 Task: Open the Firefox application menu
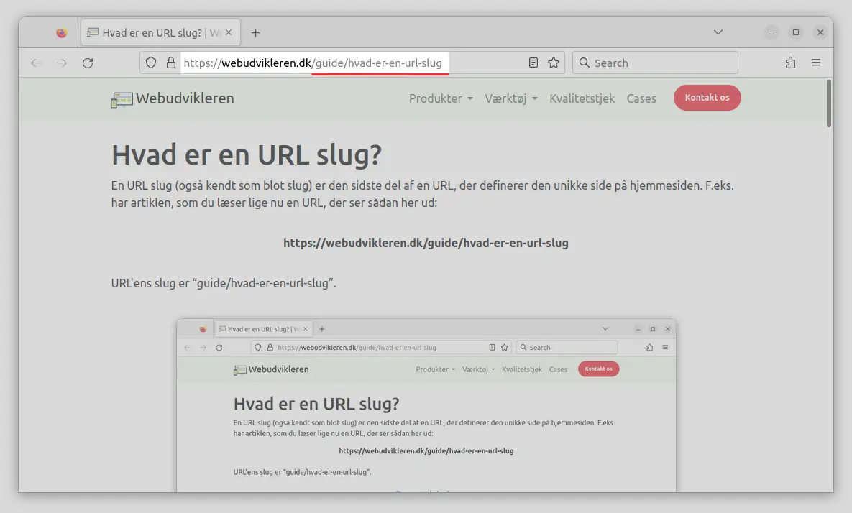[x=816, y=63]
